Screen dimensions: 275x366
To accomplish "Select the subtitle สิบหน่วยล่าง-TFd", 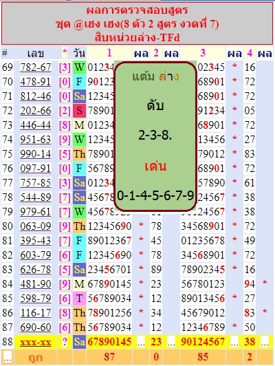I will point(137,37).
